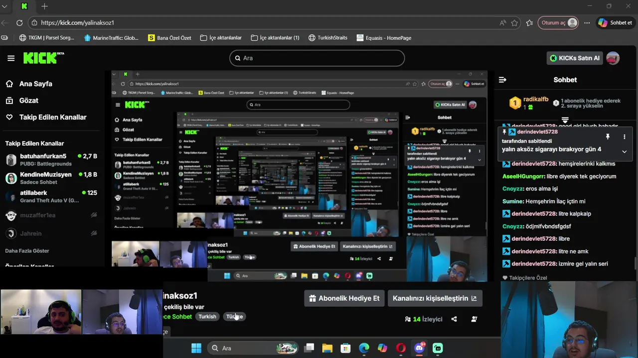Expand the gift leaderboard pull-down handle
Image resolution: width=638 pixels, height=358 pixels.
click(565, 120)
